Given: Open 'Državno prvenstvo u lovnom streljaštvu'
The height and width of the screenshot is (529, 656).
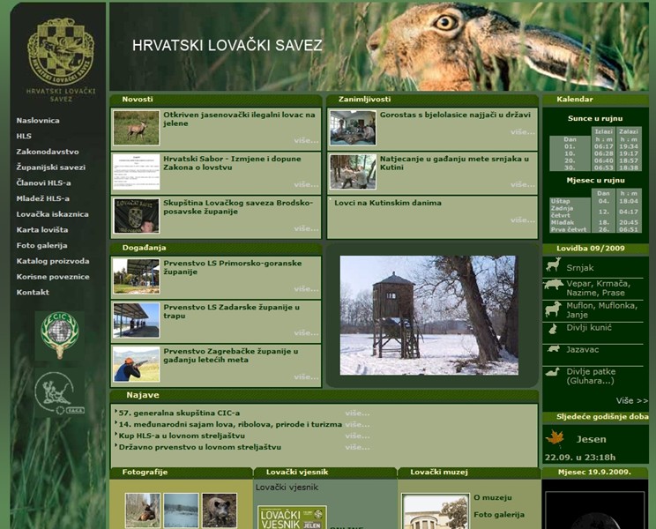Looking at the screenshot, I should point(200,447).
